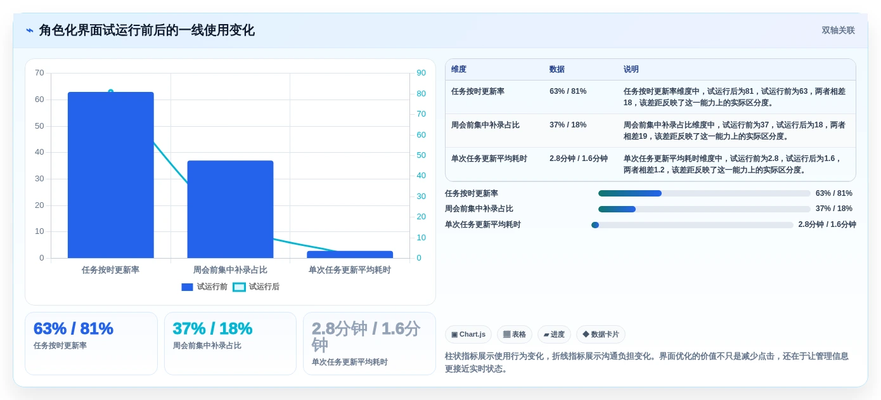
Task: Click x-axis label 任务按时更新率
Action: click(111, 270)
